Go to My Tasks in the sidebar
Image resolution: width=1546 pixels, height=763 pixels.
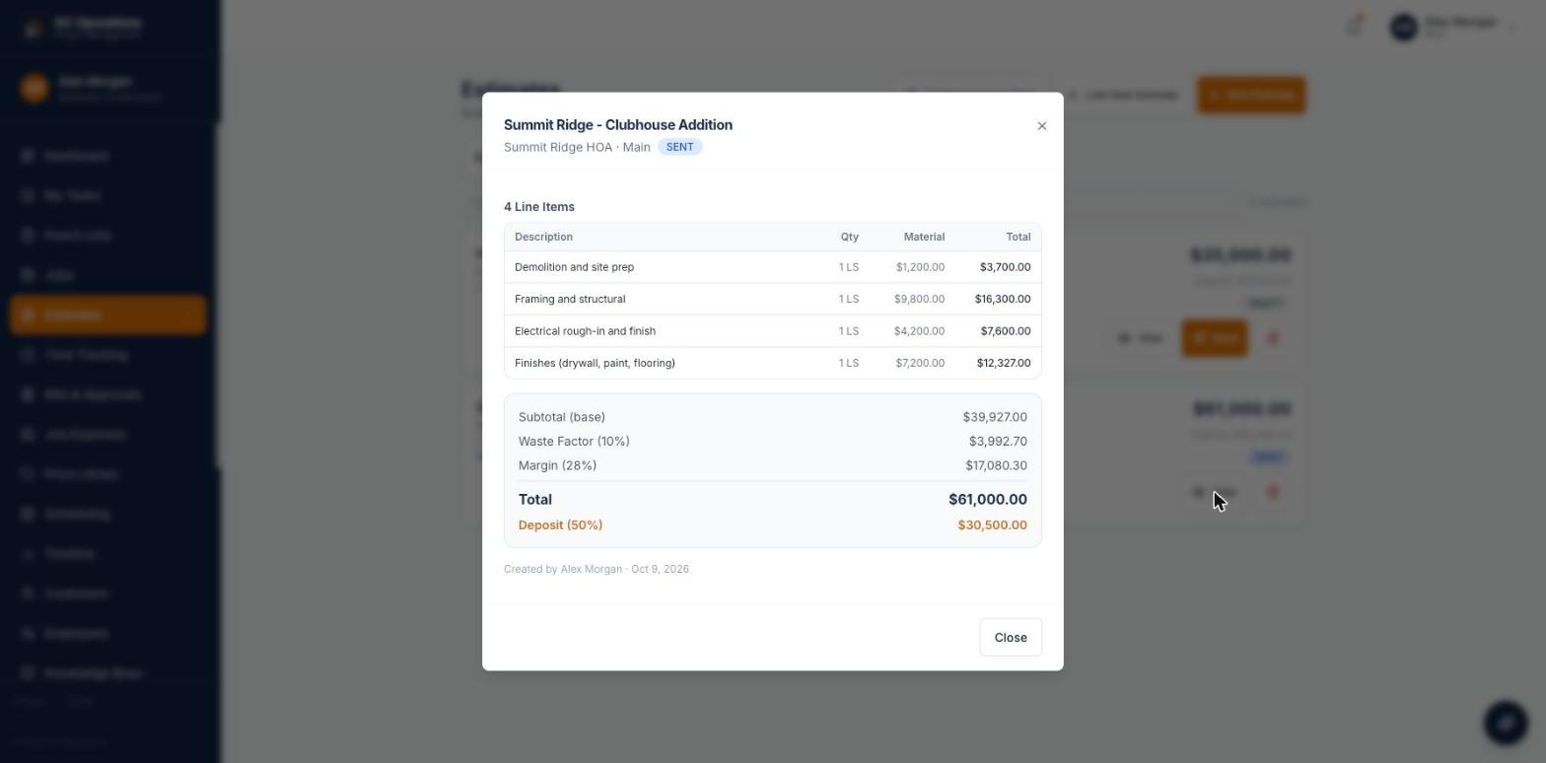pos(108,196)
